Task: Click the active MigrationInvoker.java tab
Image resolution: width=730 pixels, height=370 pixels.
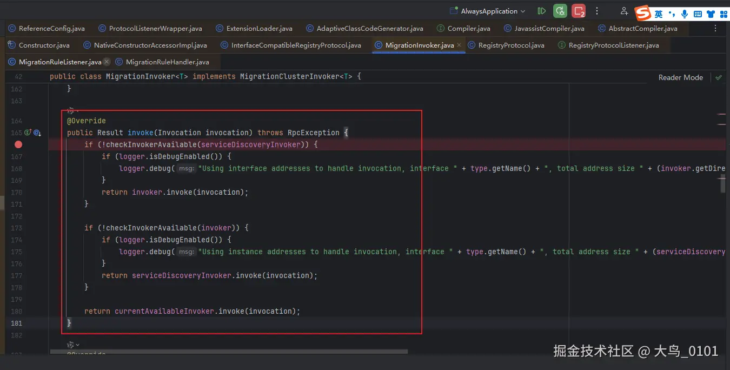Action: tap(419, 45)
